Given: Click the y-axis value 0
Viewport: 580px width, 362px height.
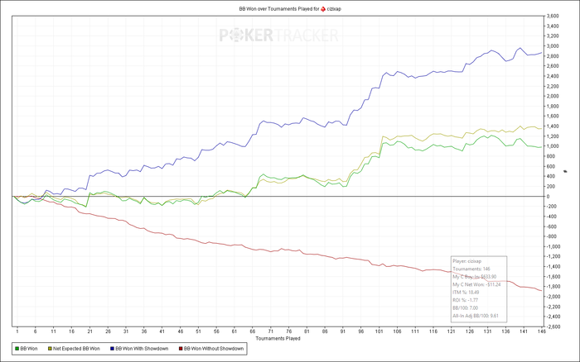Looking at the screenshot, I should tap(549, 197).
